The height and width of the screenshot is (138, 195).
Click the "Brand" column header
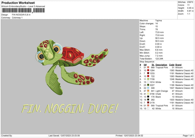click(178, 65)
